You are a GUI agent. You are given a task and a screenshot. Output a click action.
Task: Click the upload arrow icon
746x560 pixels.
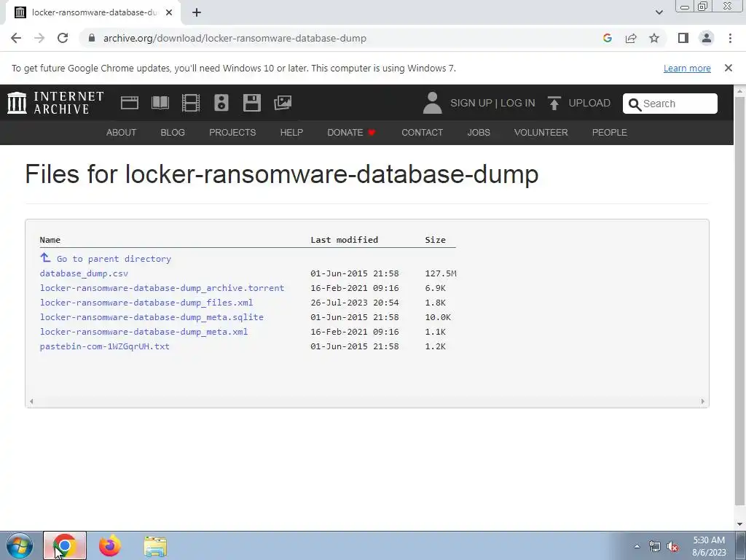[554, 103]
